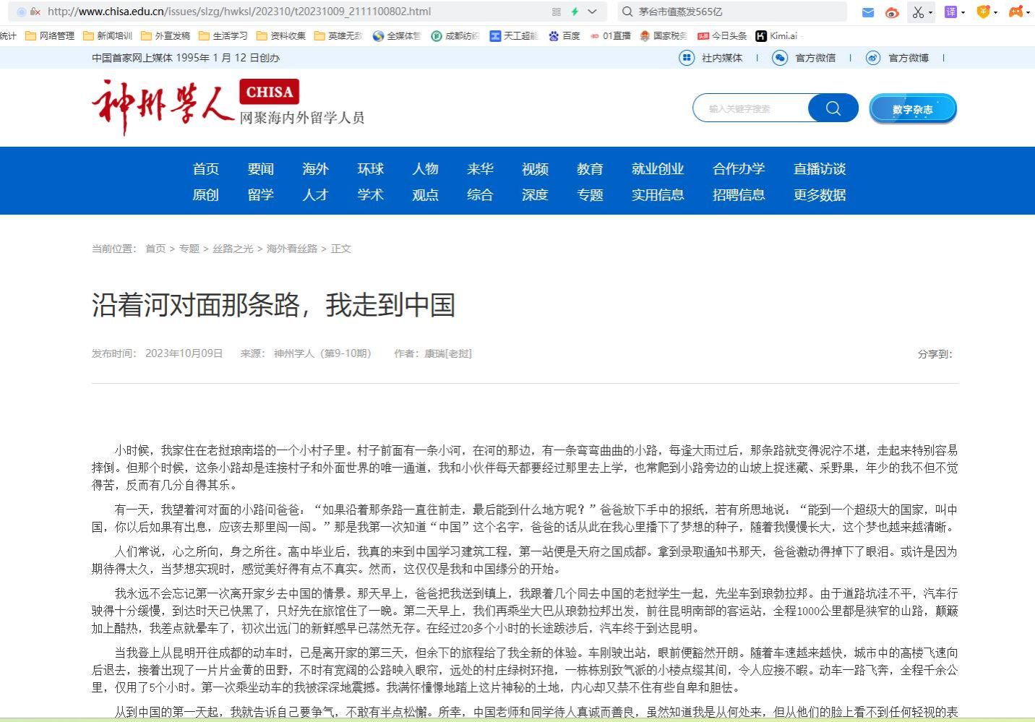Click the 数字杂志 button
This screenshot has width=1035, height=722.
click(912, 109)
